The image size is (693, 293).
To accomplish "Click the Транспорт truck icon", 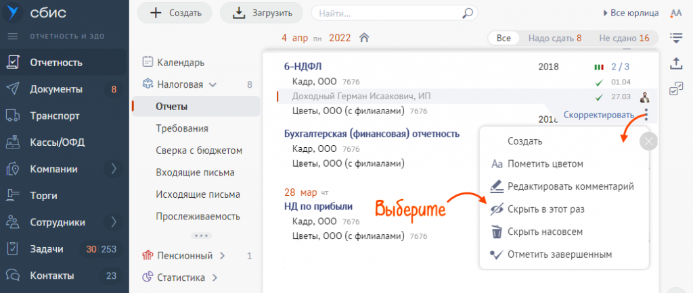I will pos(13,116).
